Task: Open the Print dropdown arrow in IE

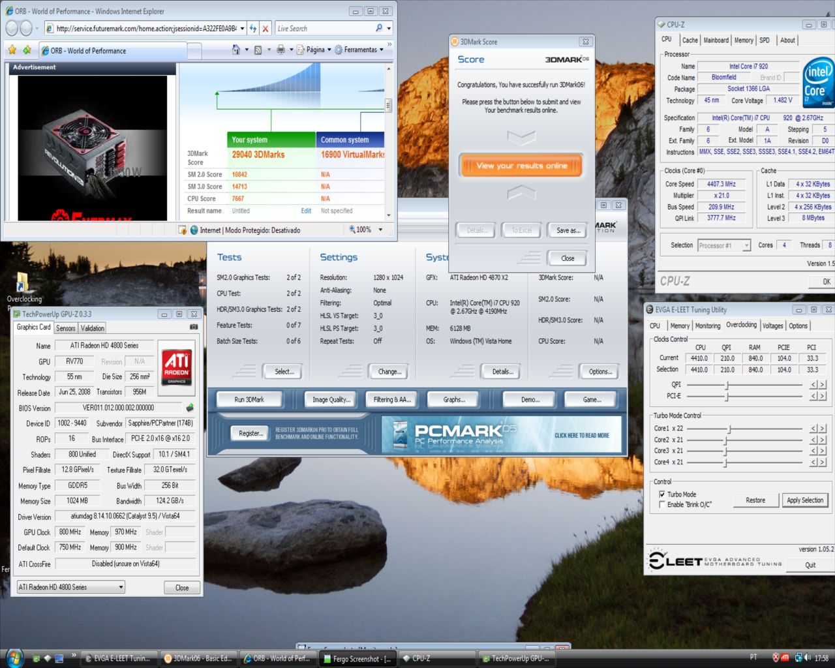Action: tap(291, 50)
